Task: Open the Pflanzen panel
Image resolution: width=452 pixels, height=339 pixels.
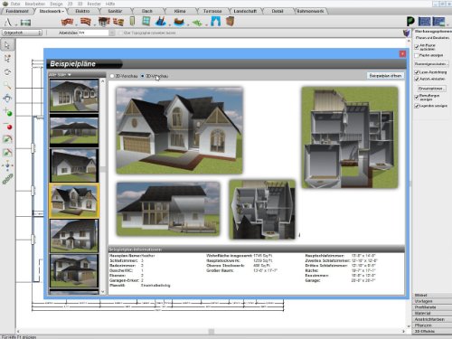Action: [x=431, y=325]
